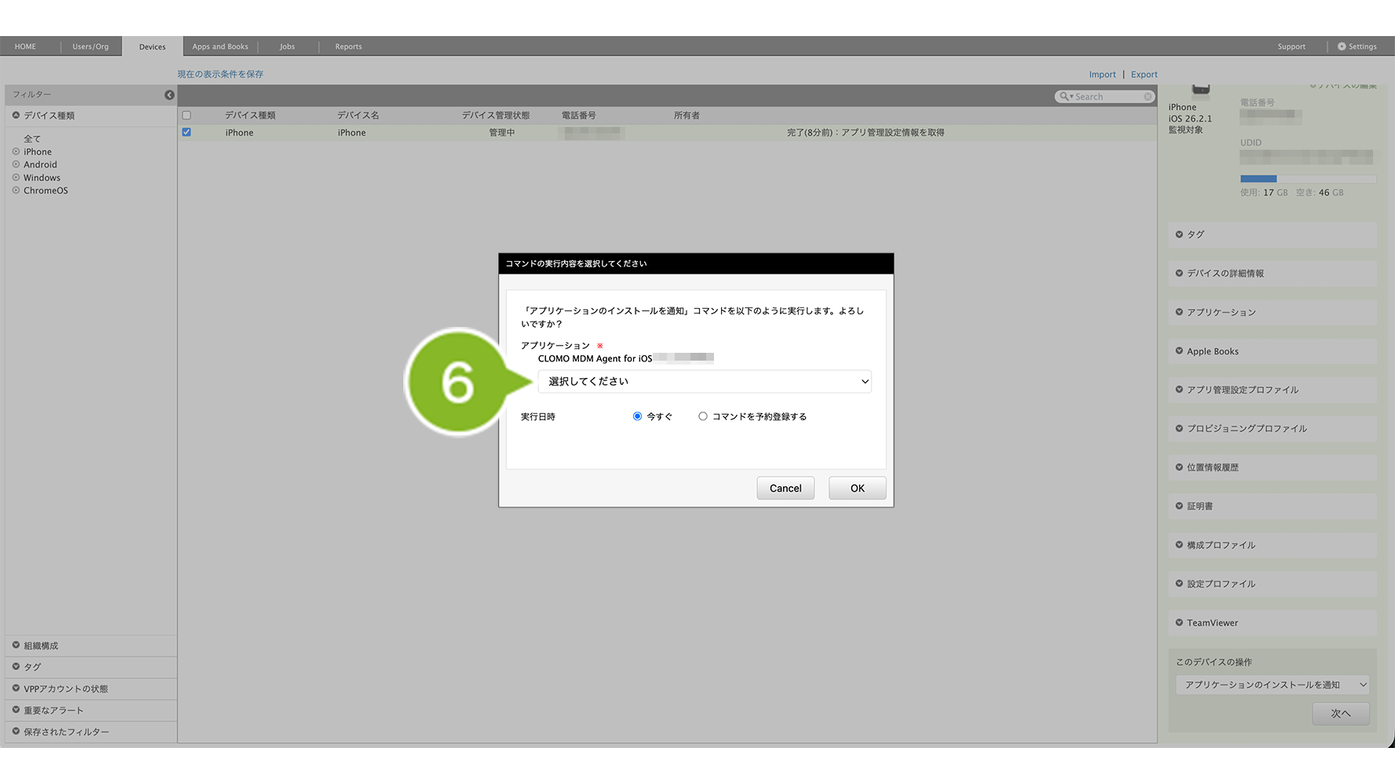Screen dimensions: 1395x784
Task: Expand the TeamViewer section icon
Action: 1178,622
